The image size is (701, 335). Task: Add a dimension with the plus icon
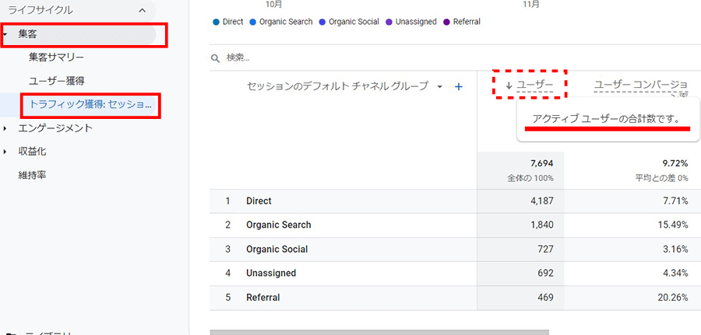pyautogui.click(x=459, y=86)
